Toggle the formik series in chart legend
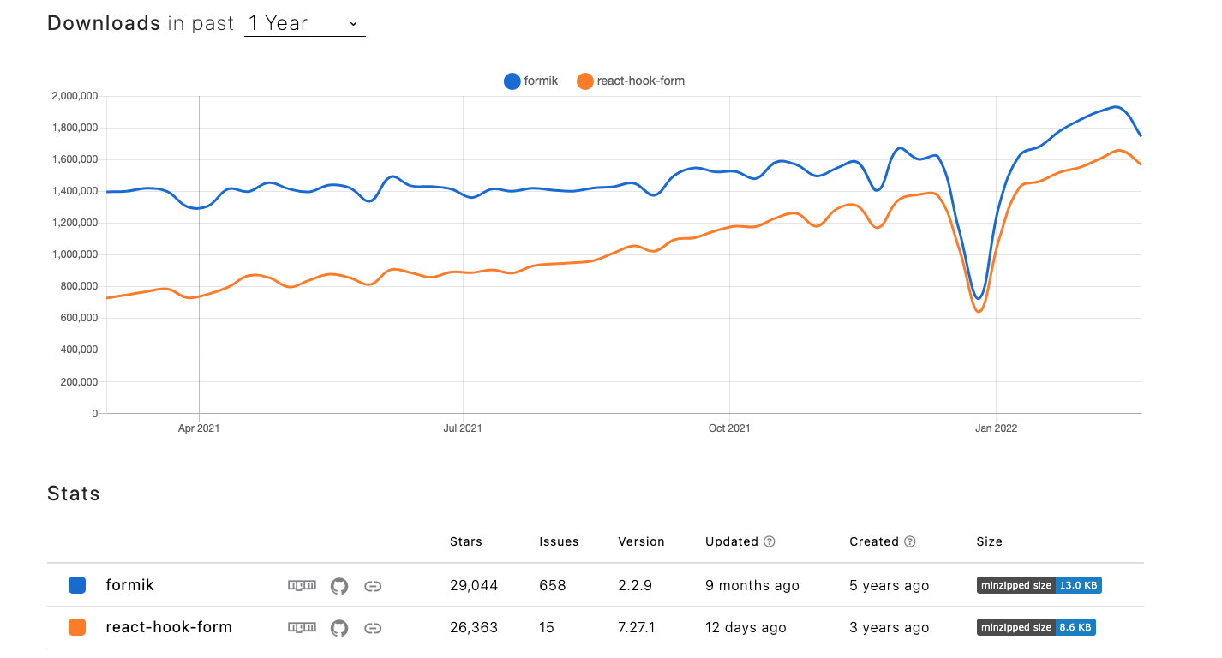This screenshot has width=1222, height=658. point(531,81)
